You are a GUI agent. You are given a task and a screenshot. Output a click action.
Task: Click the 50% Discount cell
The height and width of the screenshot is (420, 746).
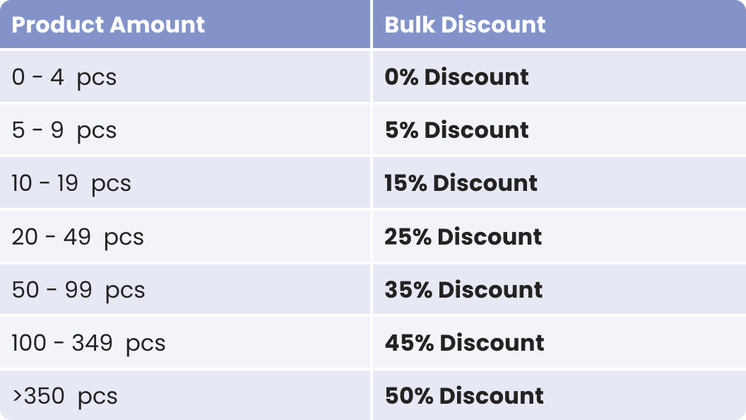(464, 396)
